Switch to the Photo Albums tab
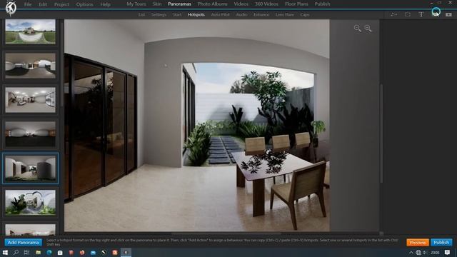Image resolution: width=457 pixels, height=257 pixels. [213, 4]
